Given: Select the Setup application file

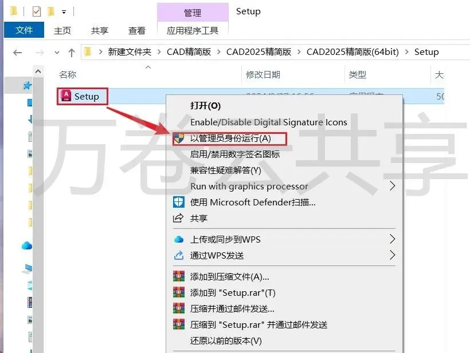Looking at the screenshot, I should coord(87,96).
